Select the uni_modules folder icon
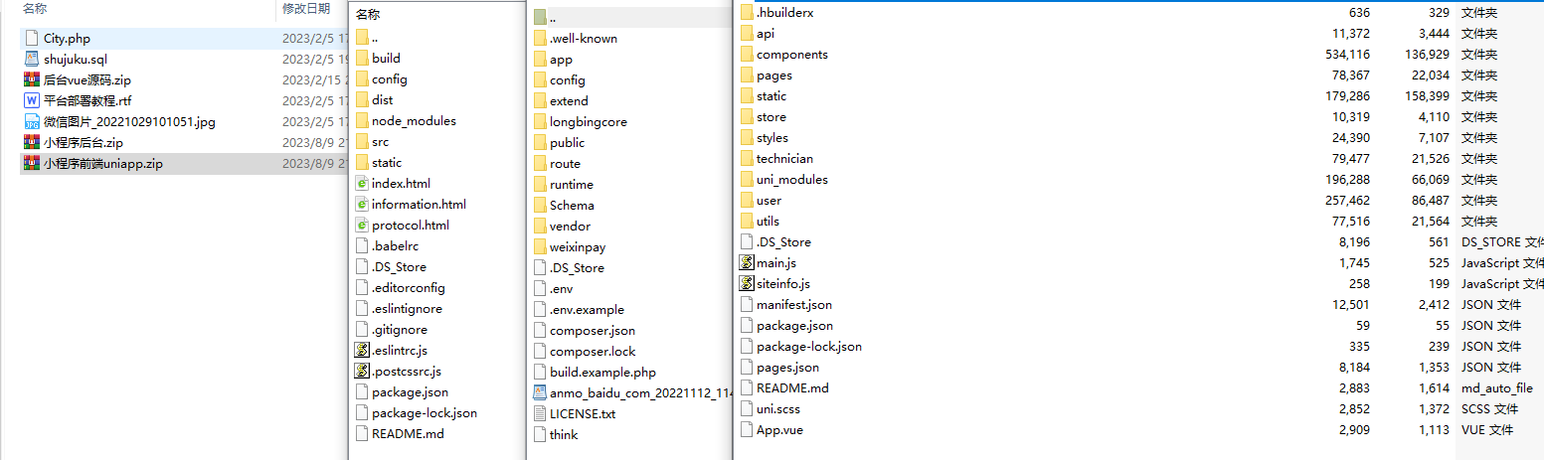1544x460 pixels. pyautogui.click(x=747, y=180)
